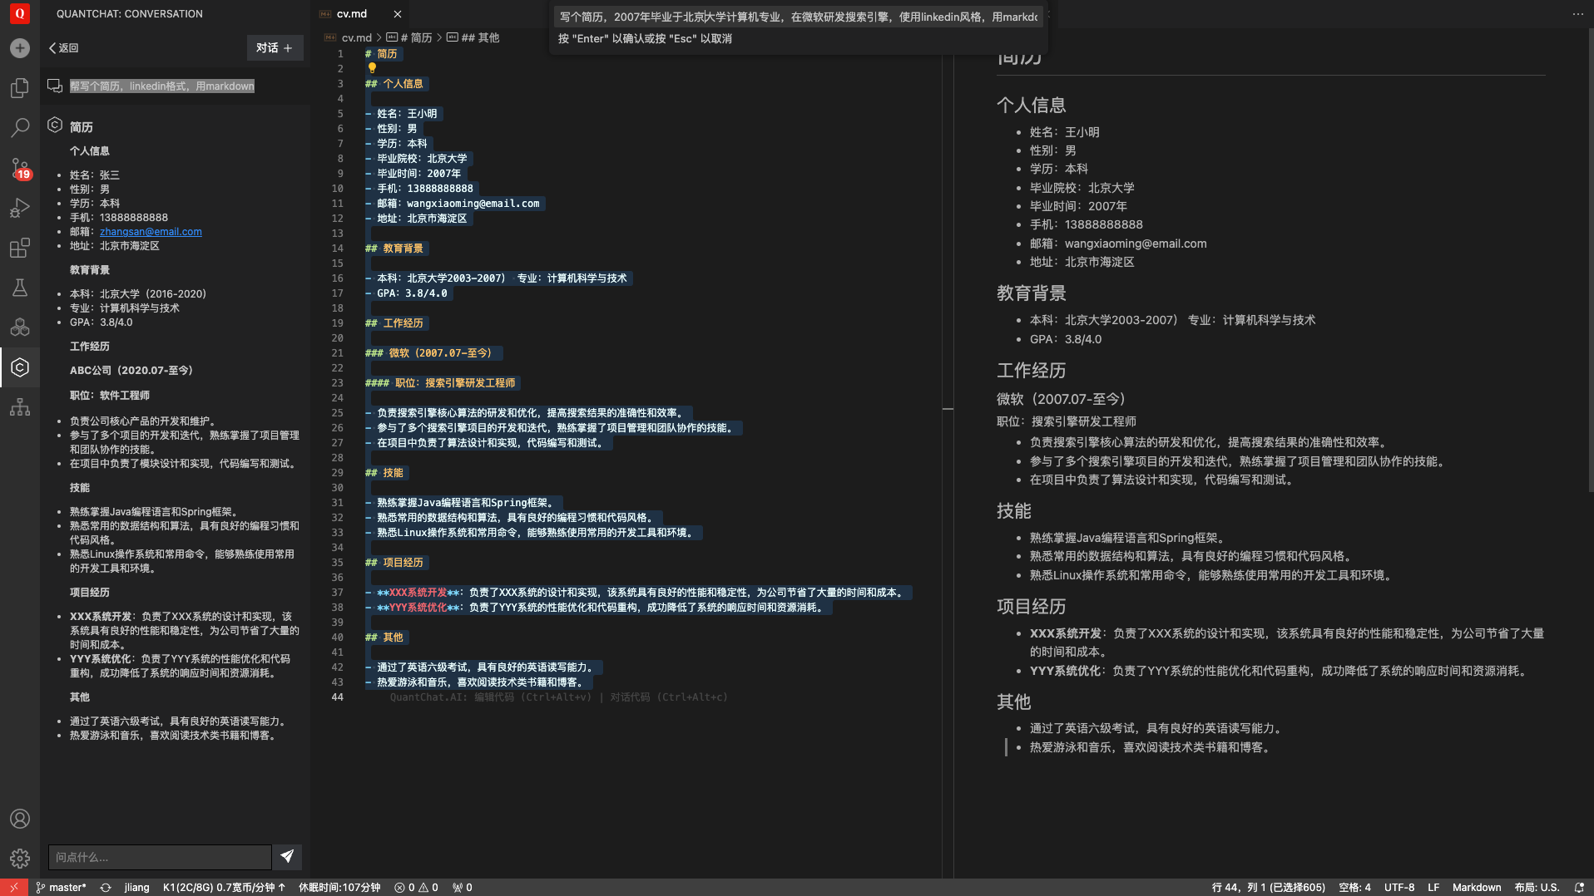This screenshot has height=896, width=1594.
Task: Open the Markdown language mode selector
Action: click(1476, 888)
